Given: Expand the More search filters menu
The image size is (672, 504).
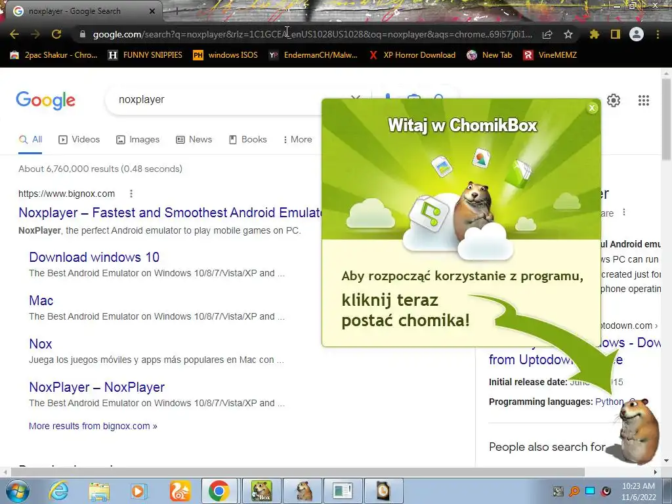Looking at the screenshot, I should pos(297,139).
